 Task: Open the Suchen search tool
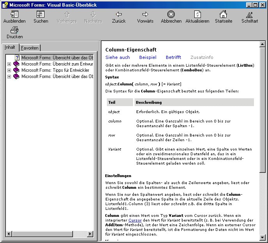[41, 14]
